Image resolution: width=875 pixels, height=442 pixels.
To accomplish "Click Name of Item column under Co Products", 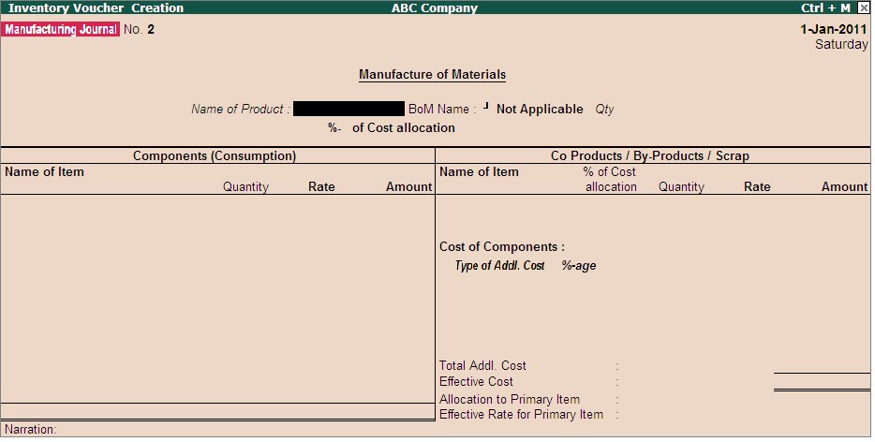I will click(479, 172).
